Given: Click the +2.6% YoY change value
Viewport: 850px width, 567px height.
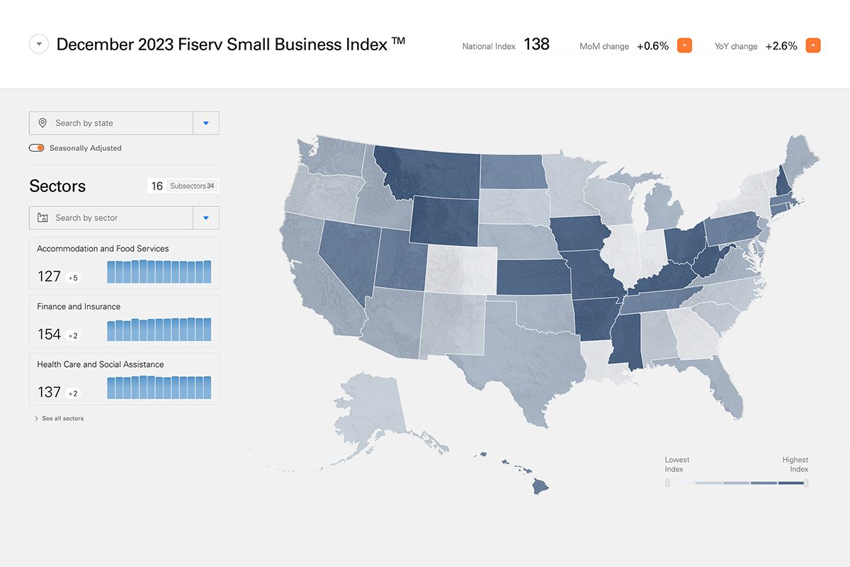Looking at the screenshot, I should [781, 46].
